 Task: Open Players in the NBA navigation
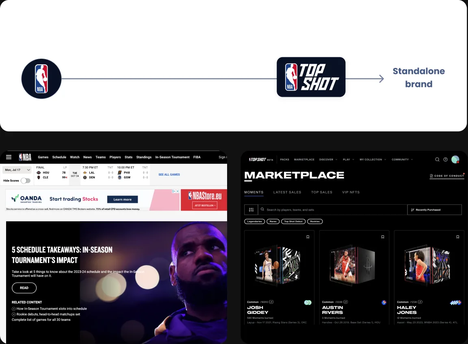(x=115, y=157)
